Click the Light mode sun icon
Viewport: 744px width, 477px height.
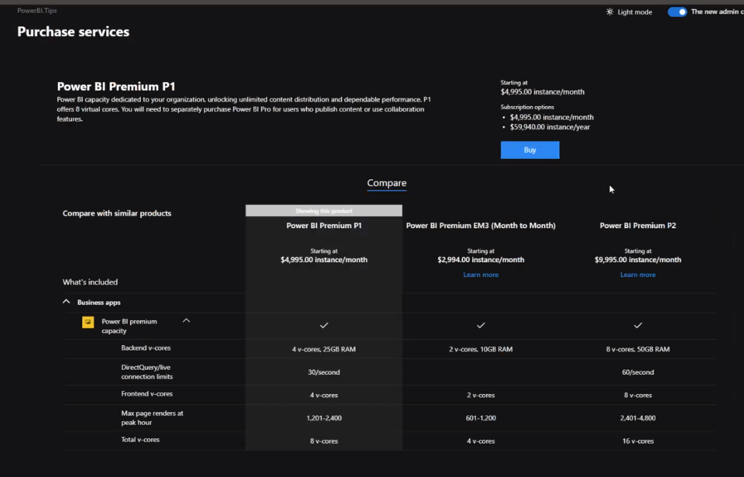[x=609, y=12]
